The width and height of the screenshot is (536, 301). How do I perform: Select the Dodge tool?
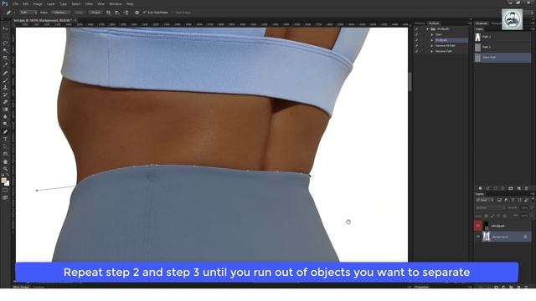pos(5,124)
